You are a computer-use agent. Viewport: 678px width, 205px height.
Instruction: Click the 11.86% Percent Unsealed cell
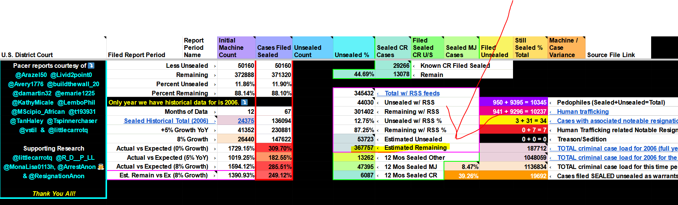coord(236,84)
